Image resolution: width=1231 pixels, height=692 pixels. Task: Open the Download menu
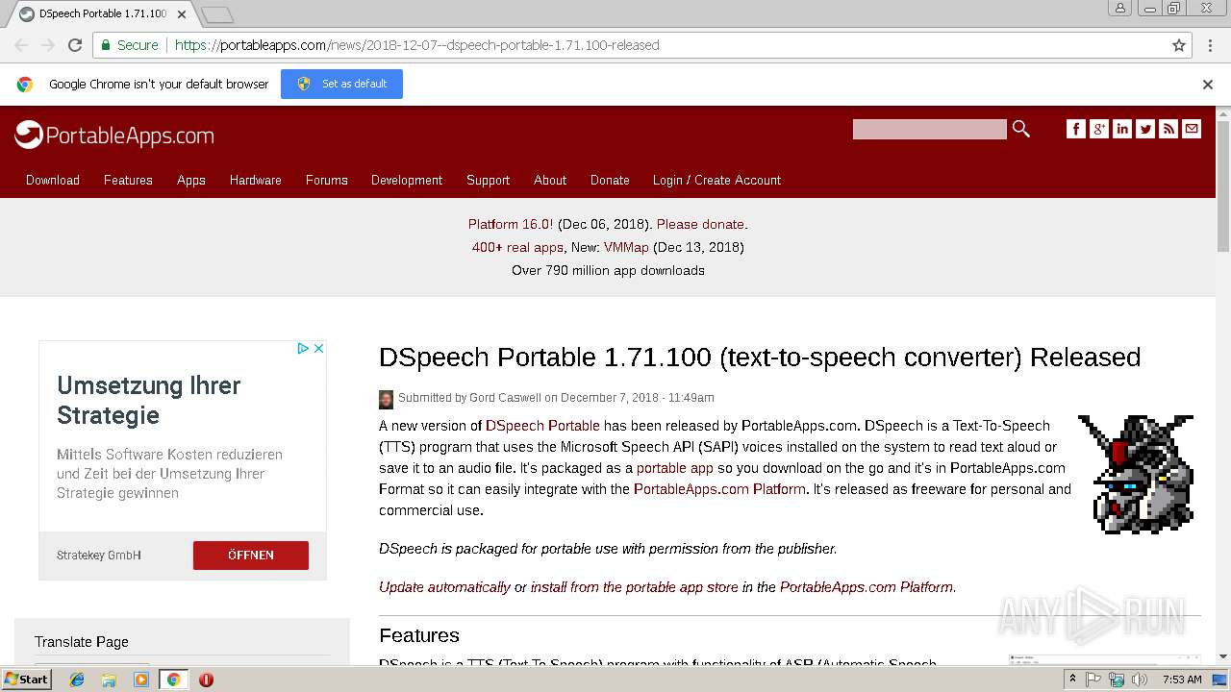[53, 180]
